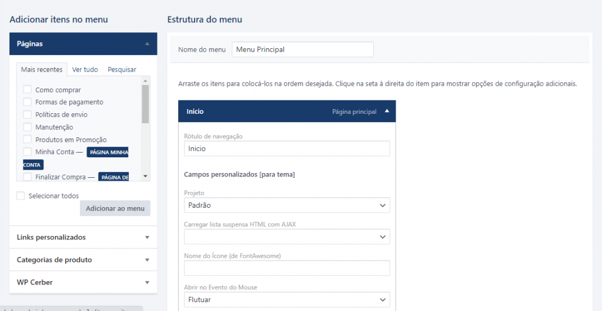Check the Finalizar Compra checkbox
The height and width of the screenshot is (311, 602).
point(27,177)
